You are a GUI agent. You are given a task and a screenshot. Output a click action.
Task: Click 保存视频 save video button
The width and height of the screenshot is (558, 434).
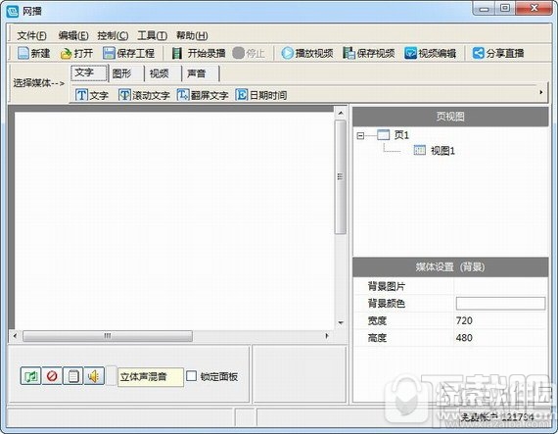pos(369,54)
